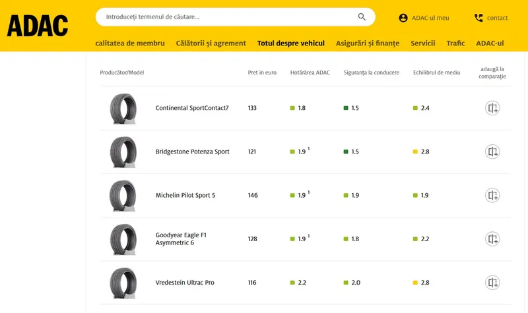Click ADAC rating 1.8 for Continental SportContact7

[x=302, y=108]
